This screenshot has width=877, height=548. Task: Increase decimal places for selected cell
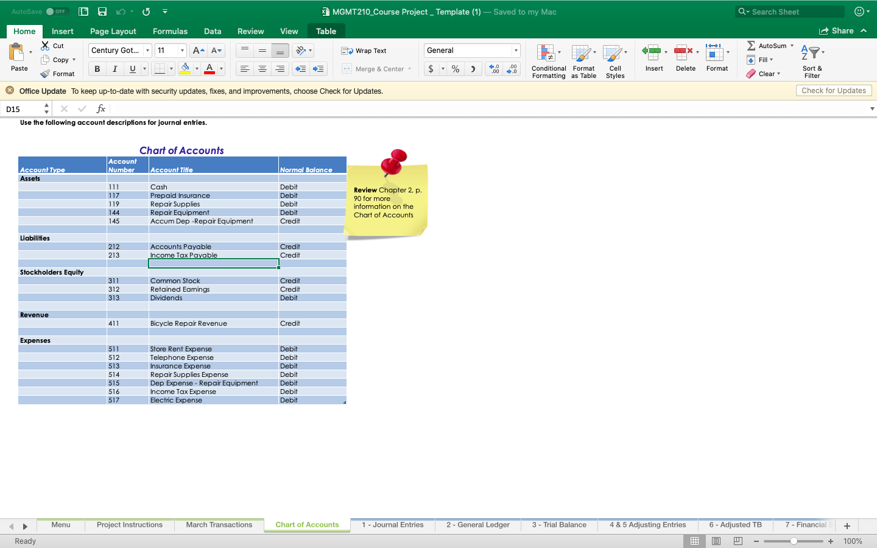[493, 69]
